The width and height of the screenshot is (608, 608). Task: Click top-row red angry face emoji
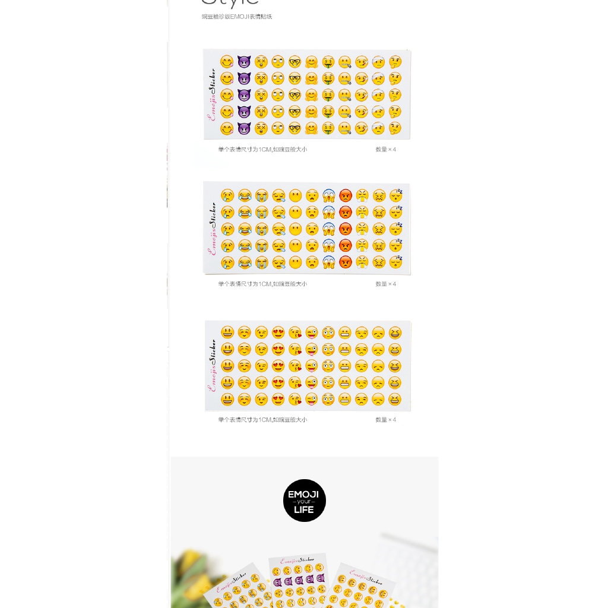[346, 195]
